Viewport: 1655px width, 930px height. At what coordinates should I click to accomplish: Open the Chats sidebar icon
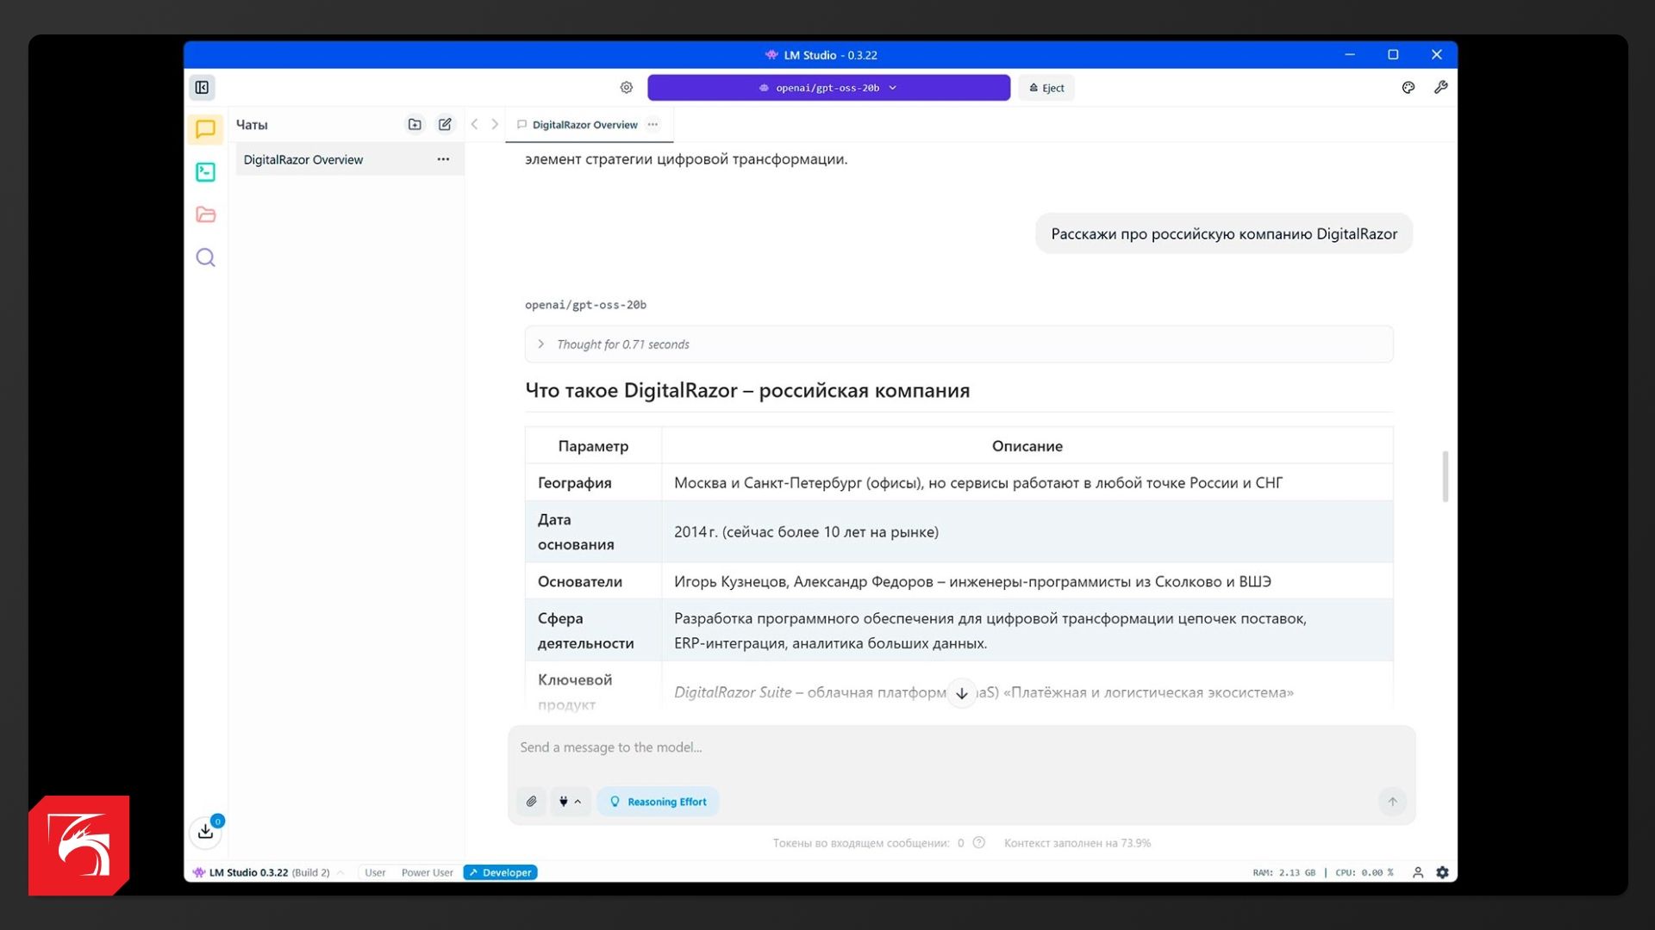click(x=205, y=129)
